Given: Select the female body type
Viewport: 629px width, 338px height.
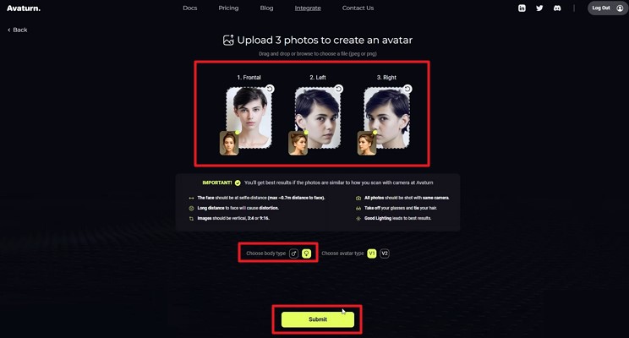Looking at the screenshot, I should 307,253.
